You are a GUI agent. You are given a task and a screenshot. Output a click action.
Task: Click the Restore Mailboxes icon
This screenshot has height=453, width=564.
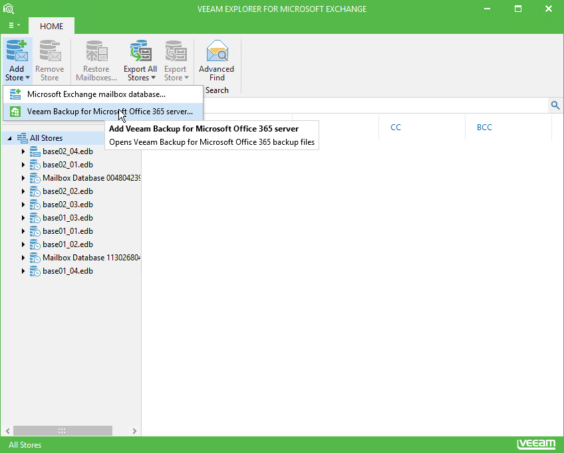96,50
